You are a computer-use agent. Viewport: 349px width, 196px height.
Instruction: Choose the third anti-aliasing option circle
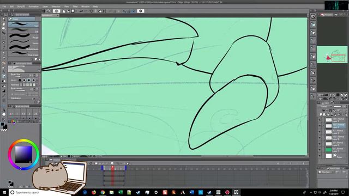[x=29, y=80]
